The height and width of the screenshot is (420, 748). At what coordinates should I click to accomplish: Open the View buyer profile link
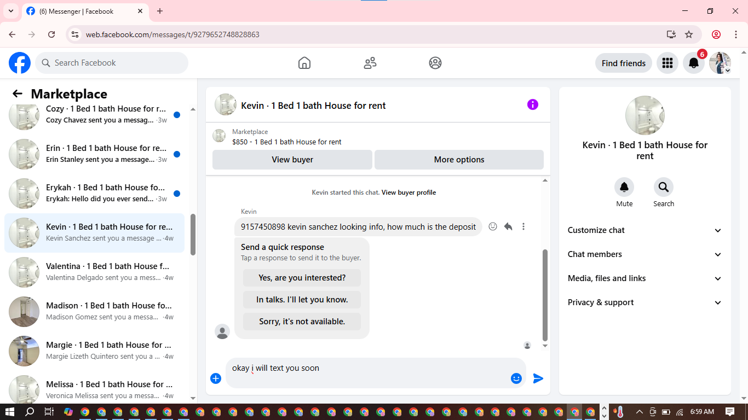point(408,192)
